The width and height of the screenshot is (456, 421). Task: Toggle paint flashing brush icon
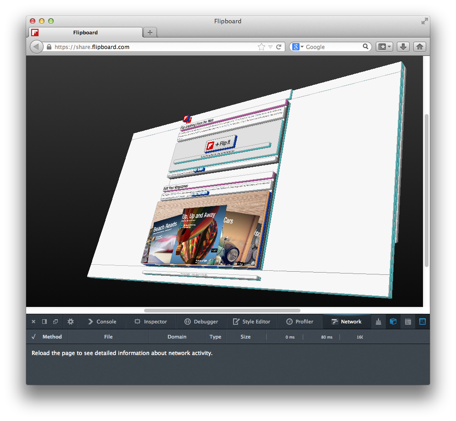pos(378,322)
